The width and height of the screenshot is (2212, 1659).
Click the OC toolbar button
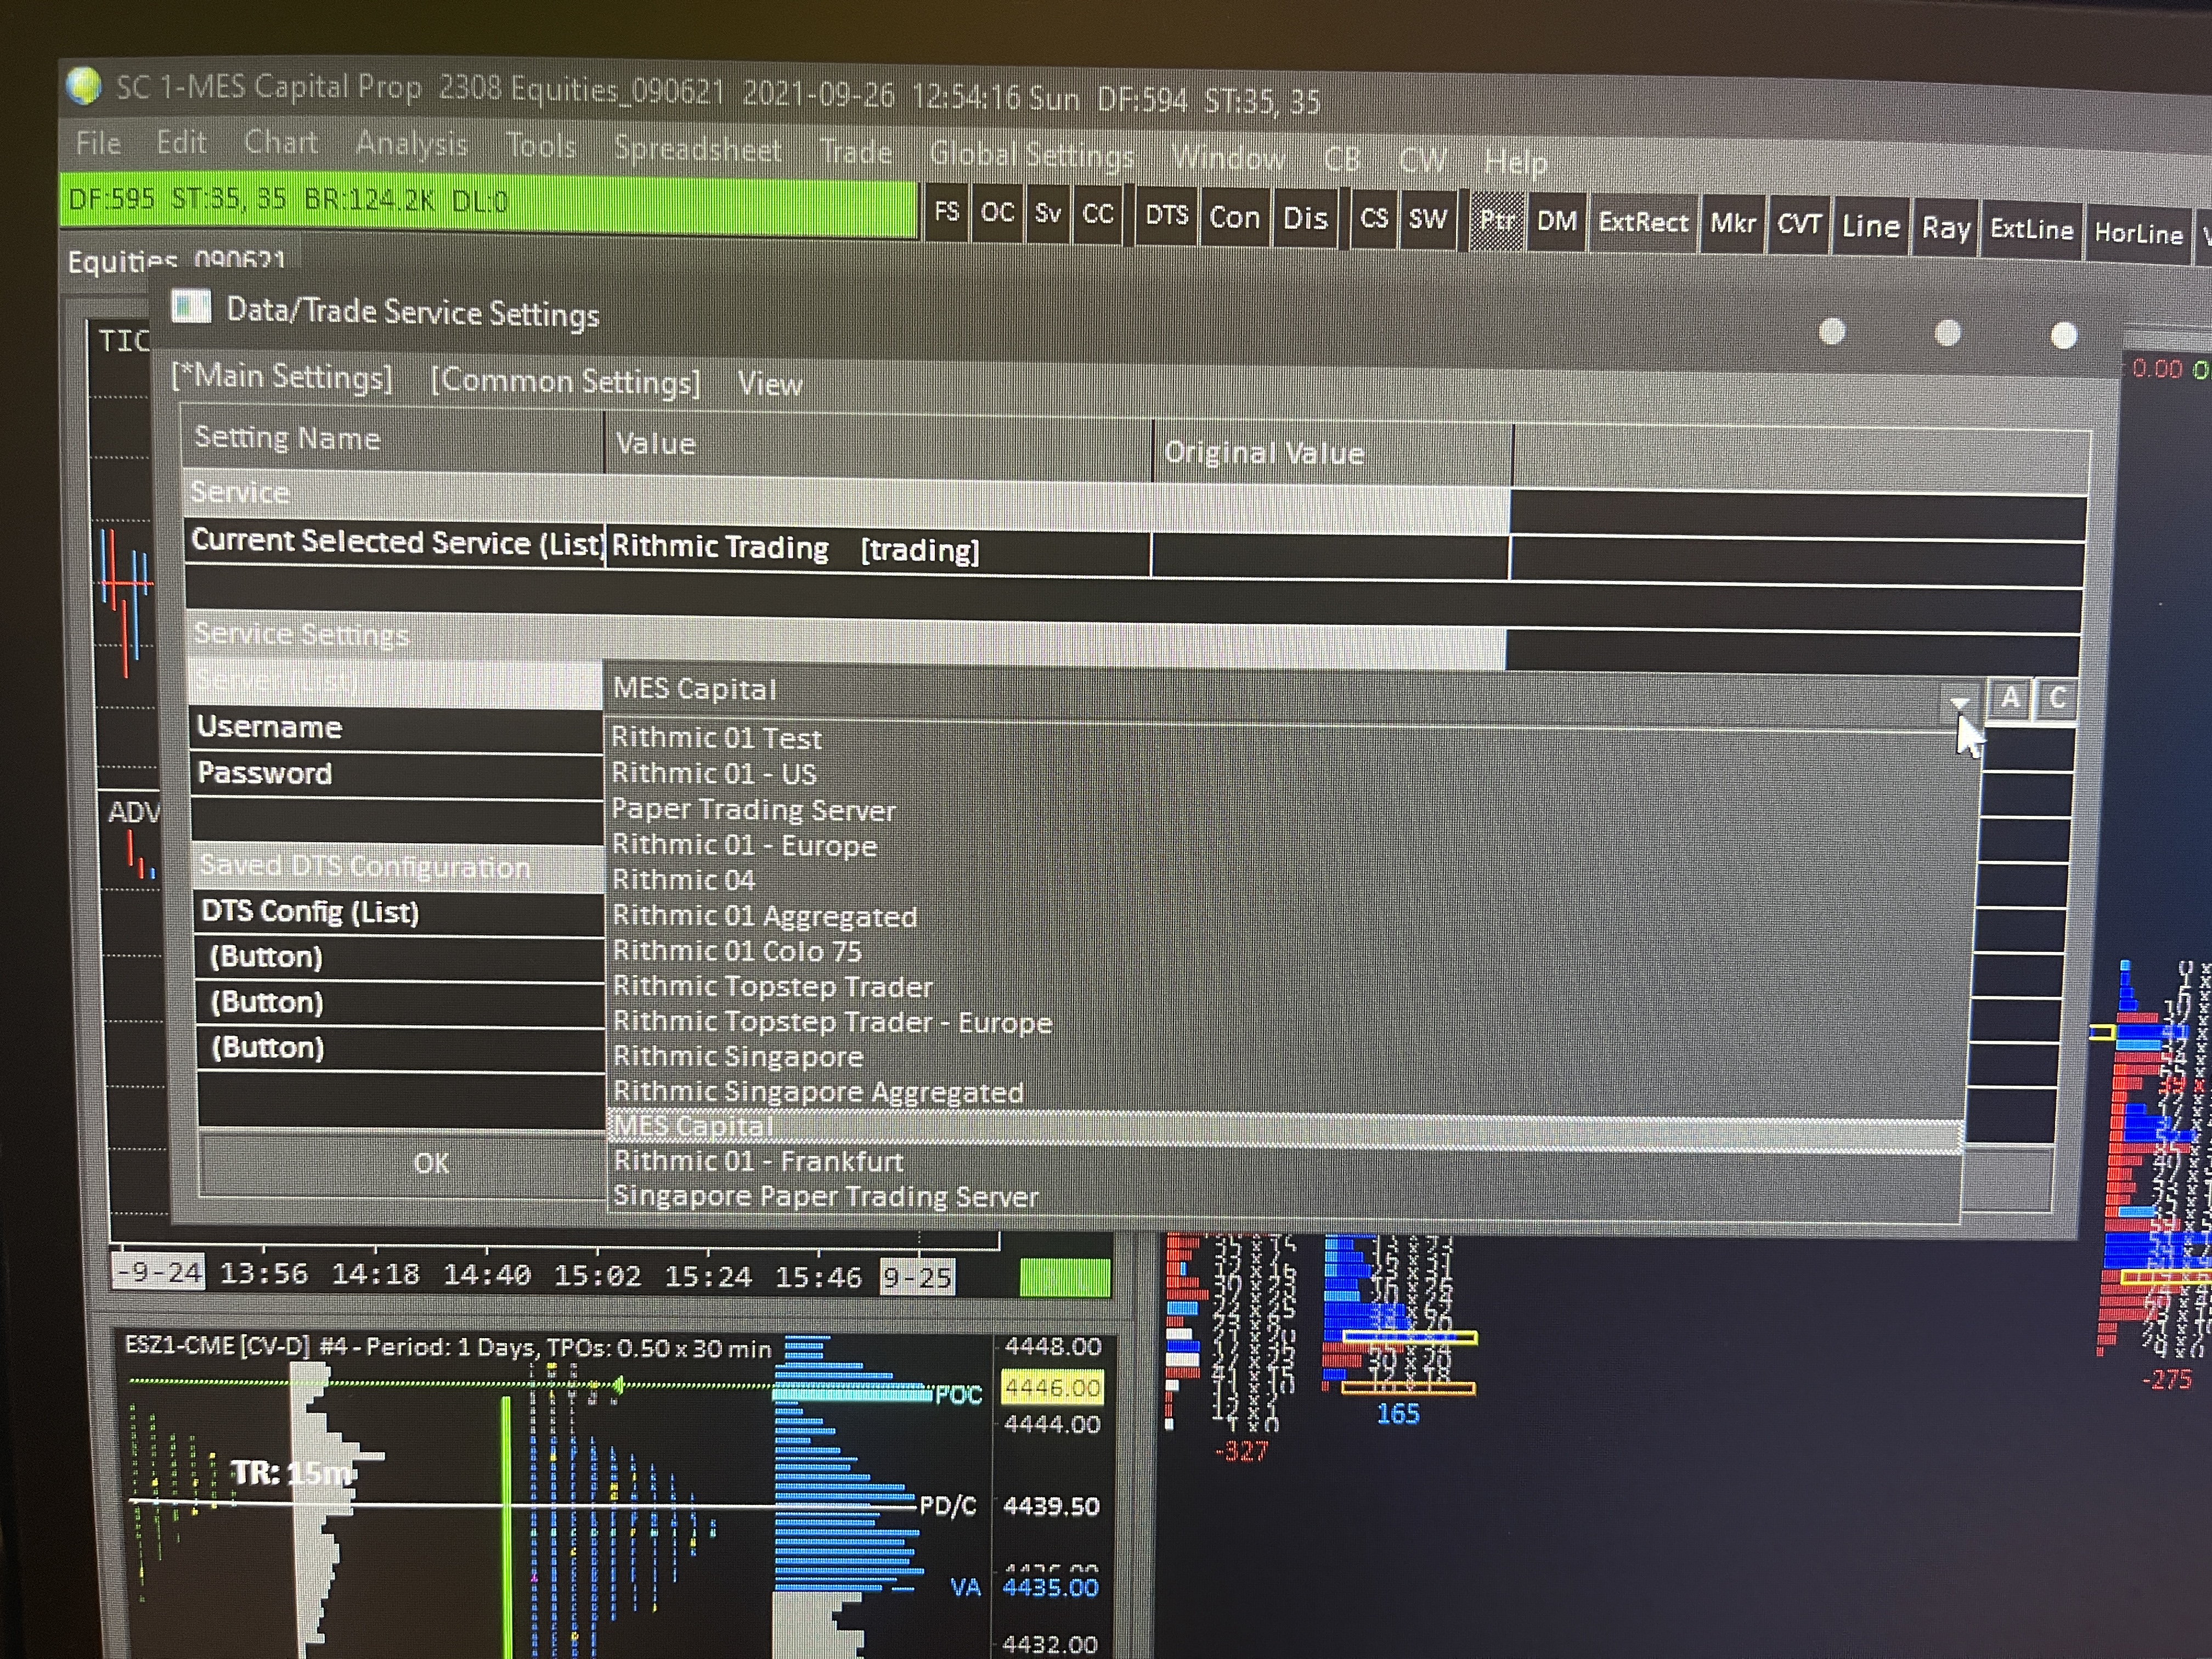[x=997, y=213]
